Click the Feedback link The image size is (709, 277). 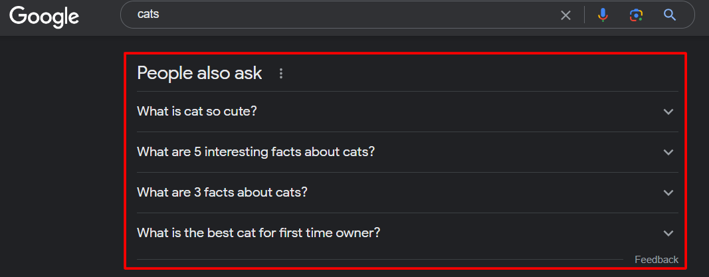click(656, 260)
